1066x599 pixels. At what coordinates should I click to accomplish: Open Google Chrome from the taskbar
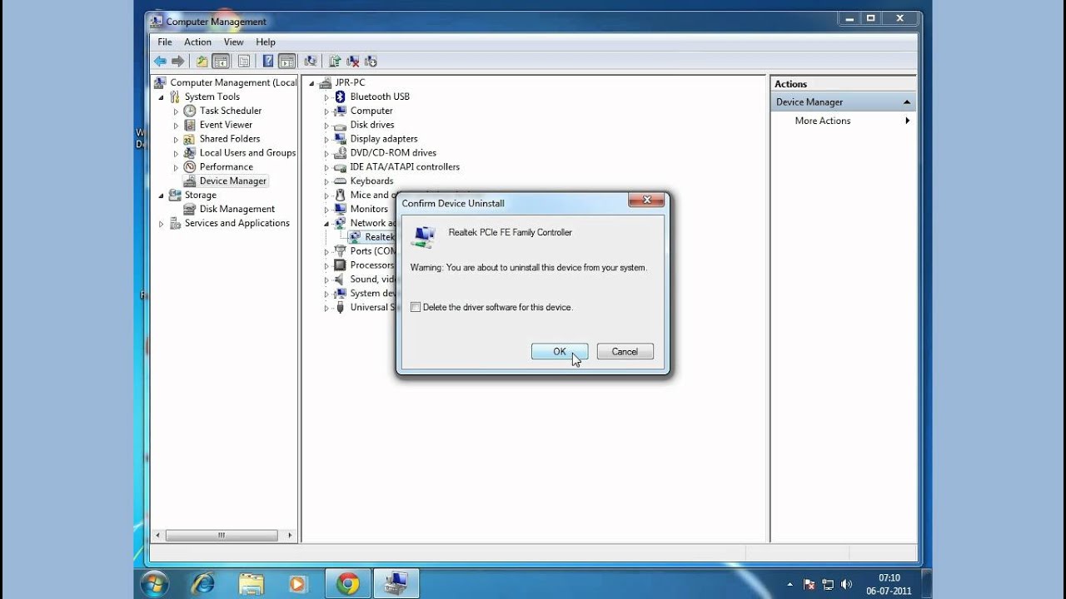click(x=348, y=584)
